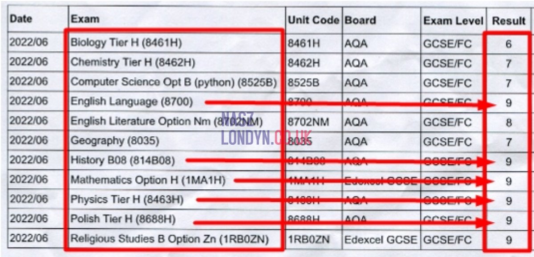
Task: Select the Board column header
Action: [360, 20]
